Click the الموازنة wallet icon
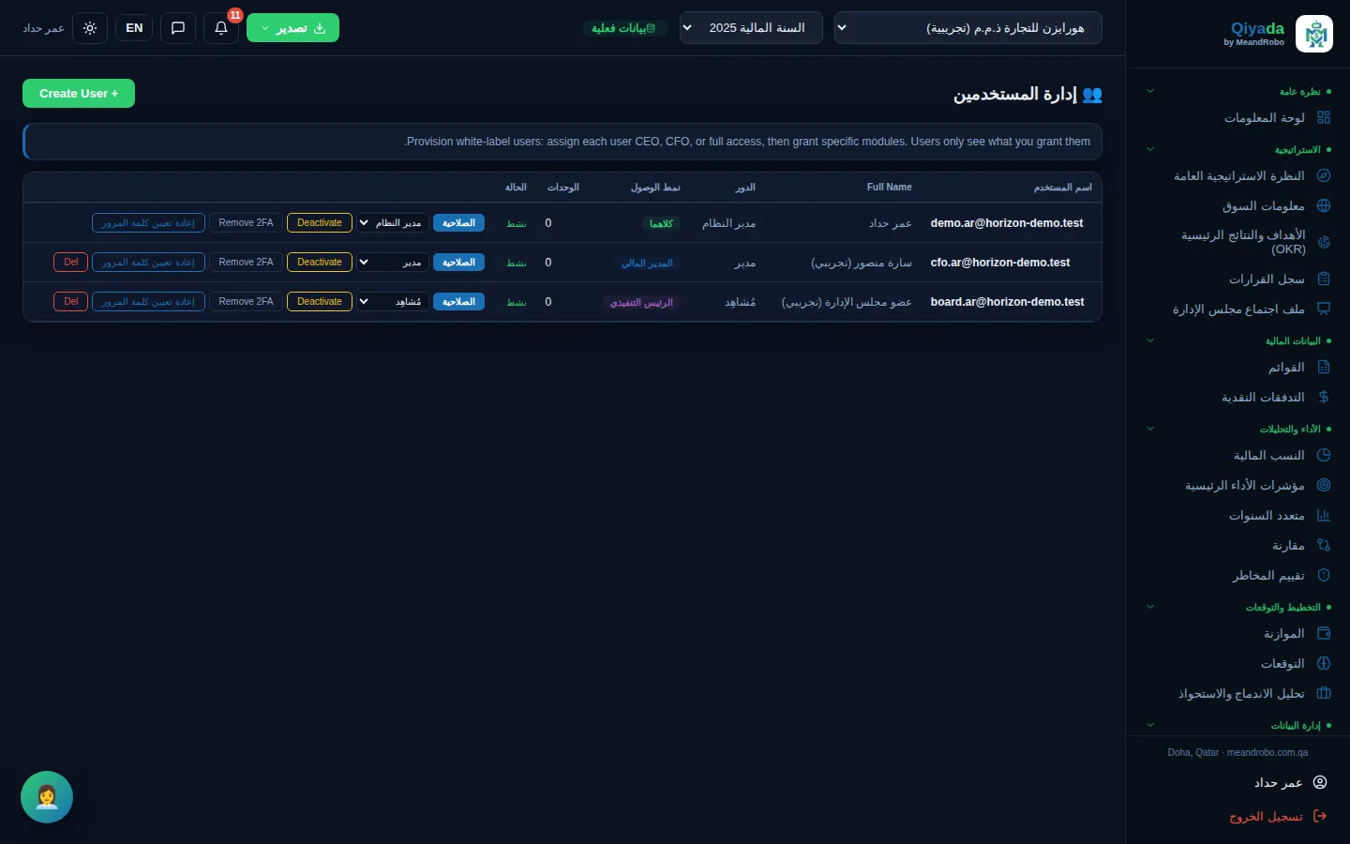 (1324, 633)
